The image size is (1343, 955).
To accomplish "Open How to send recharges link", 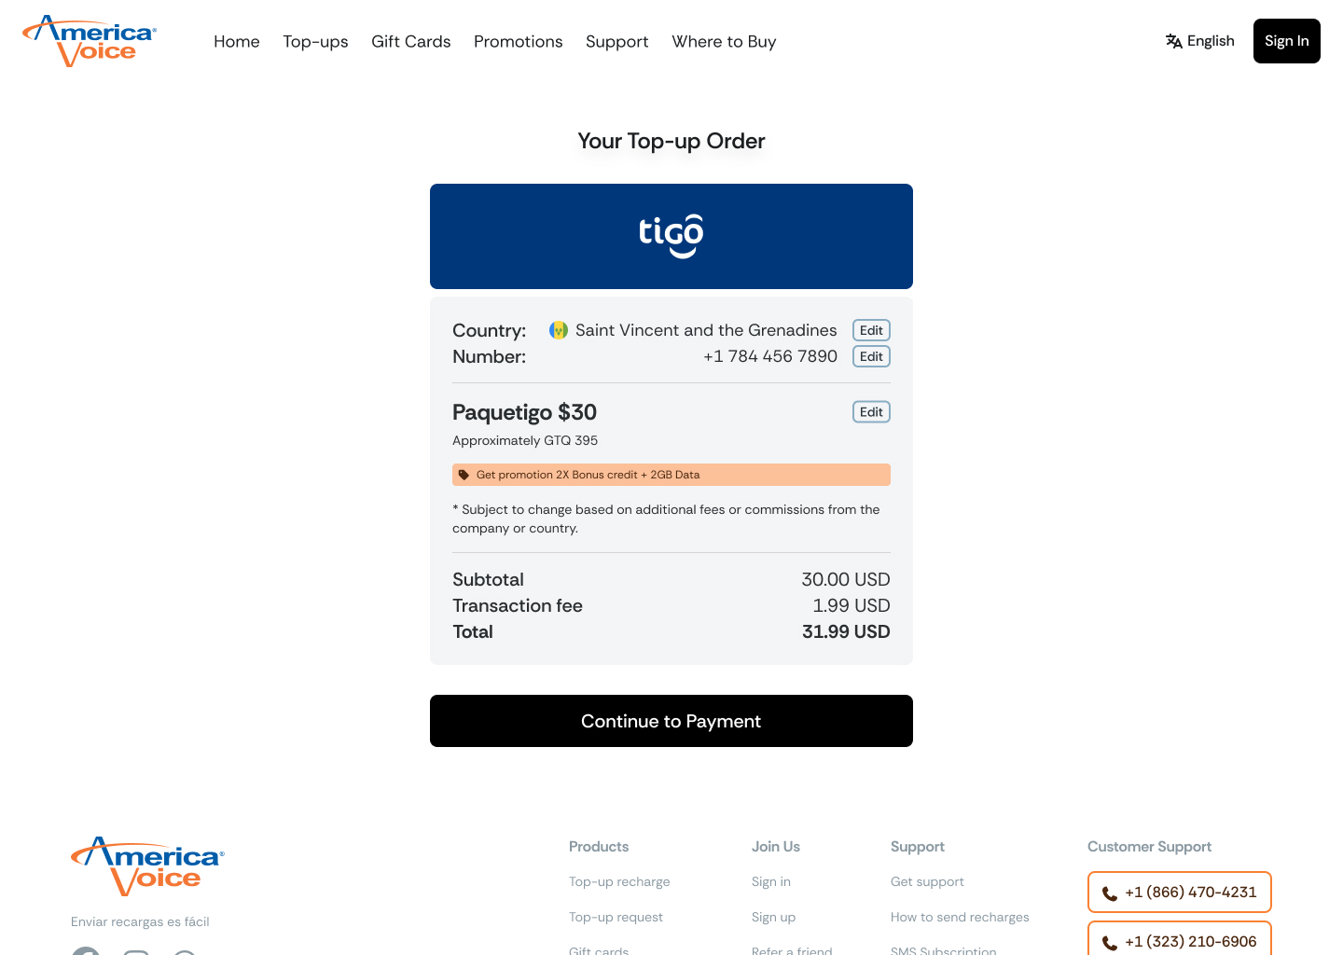I will (x=960, y=917).
